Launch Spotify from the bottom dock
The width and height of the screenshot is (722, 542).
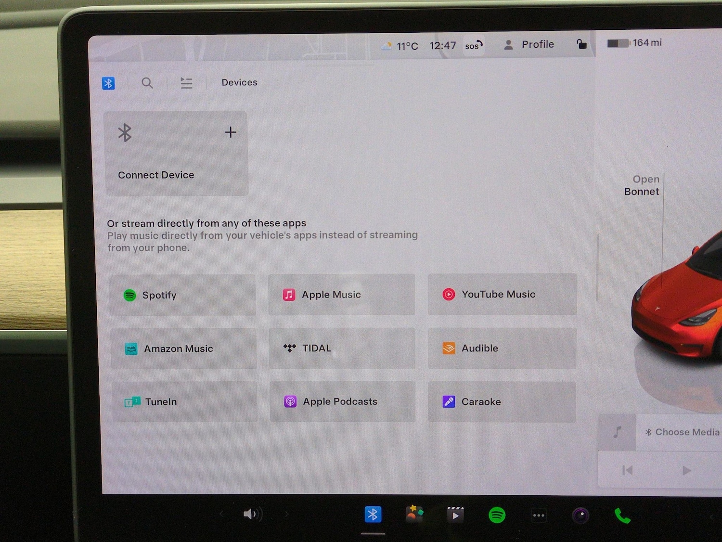[497, 515]
